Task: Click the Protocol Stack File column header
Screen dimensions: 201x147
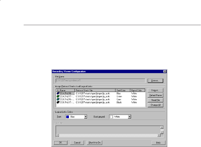Action: coord(95,90)
